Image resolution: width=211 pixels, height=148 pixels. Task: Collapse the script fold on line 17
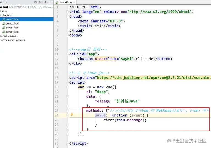click(x=68, y=82)
